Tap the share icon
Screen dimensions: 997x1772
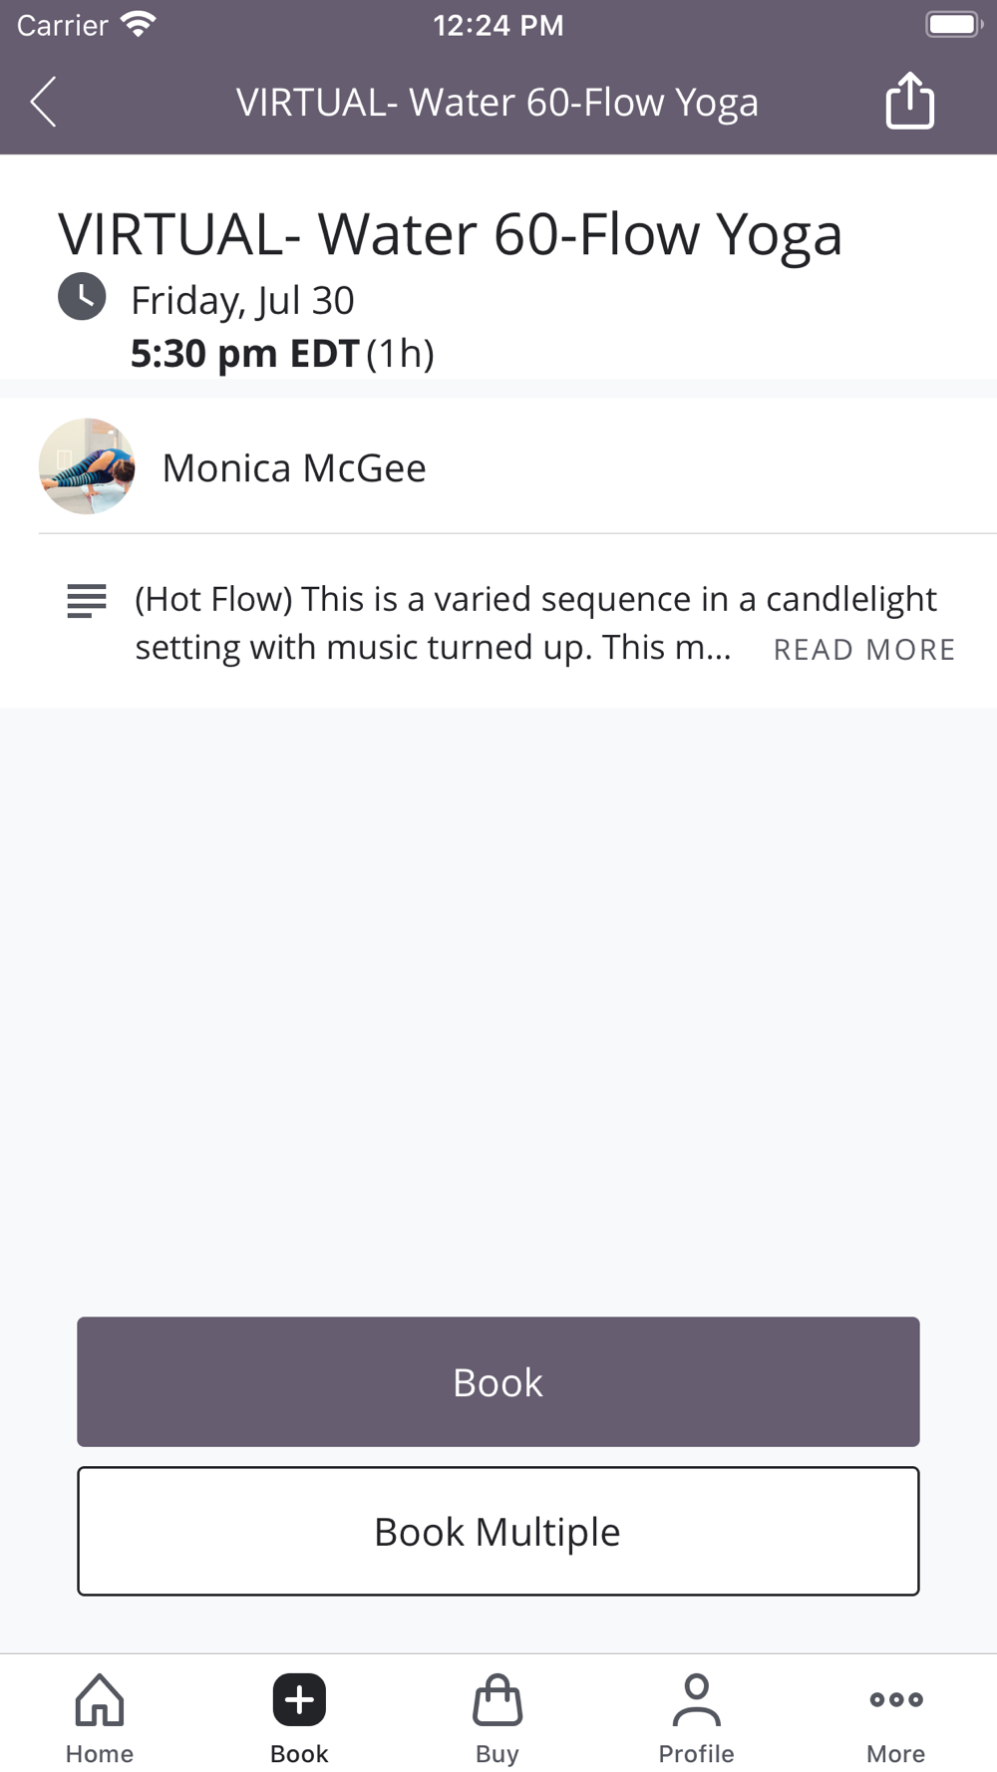pos(909,101)
